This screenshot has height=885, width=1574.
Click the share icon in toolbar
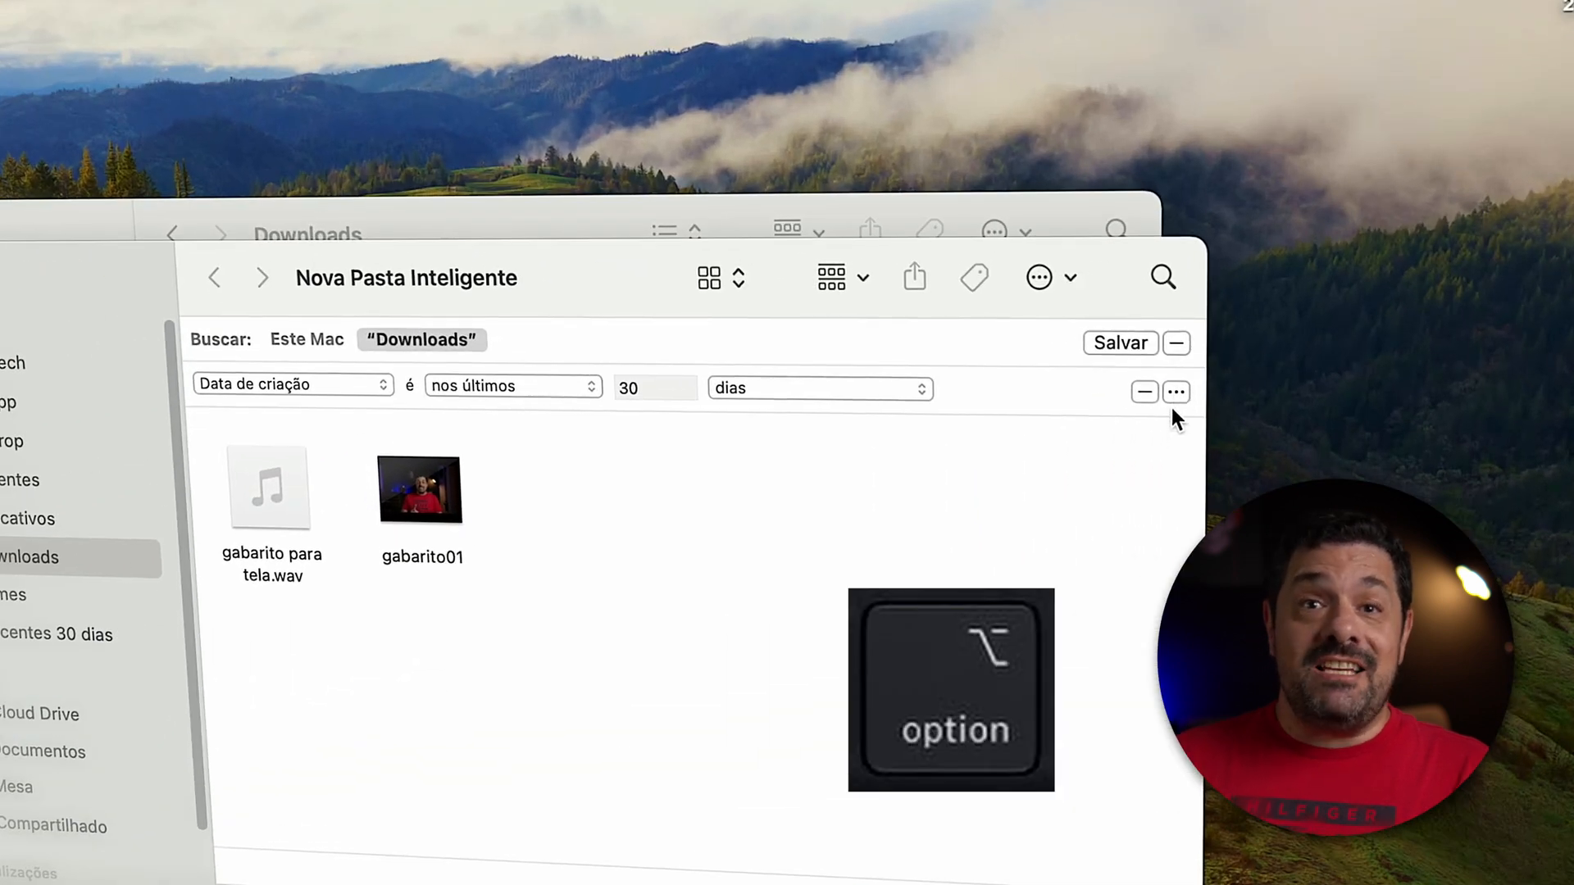click(915, 278)
